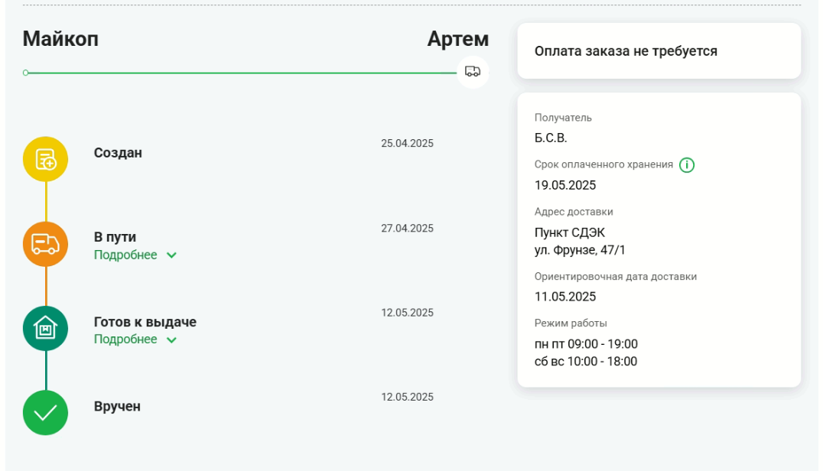Click the delivery truck icon on the progress bar
Viewport: 823px width, 471px height.
473,72
